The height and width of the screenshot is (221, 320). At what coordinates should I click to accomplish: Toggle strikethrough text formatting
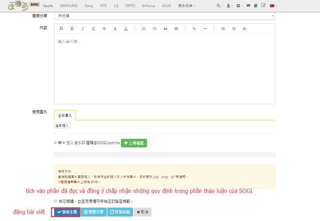pyautogui.click(x=104, y=29)
